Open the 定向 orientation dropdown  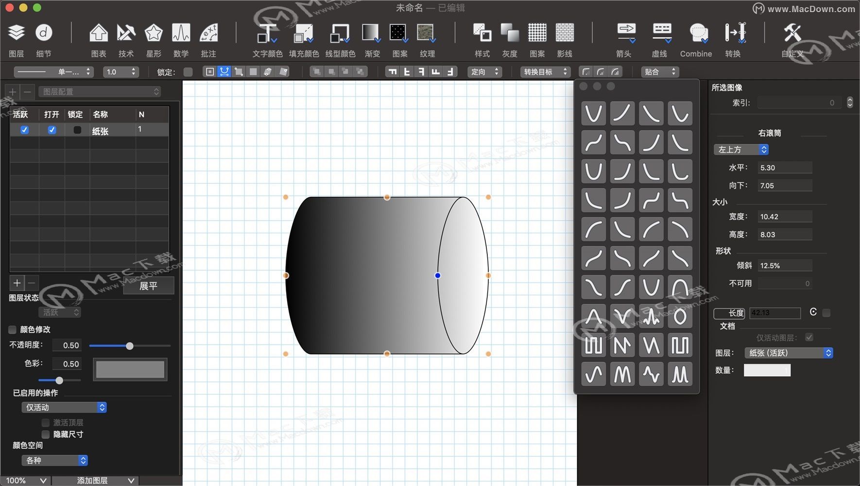pyautogui.click(x=484, y=72)
